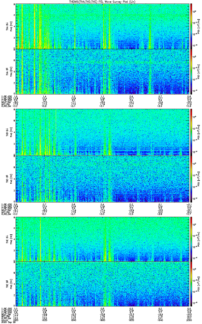This screenshot has width=202, height=324.
Task: Click the THA B-parallel spectrogram panel
Action: pyautogui.click(x=103, y=72)
